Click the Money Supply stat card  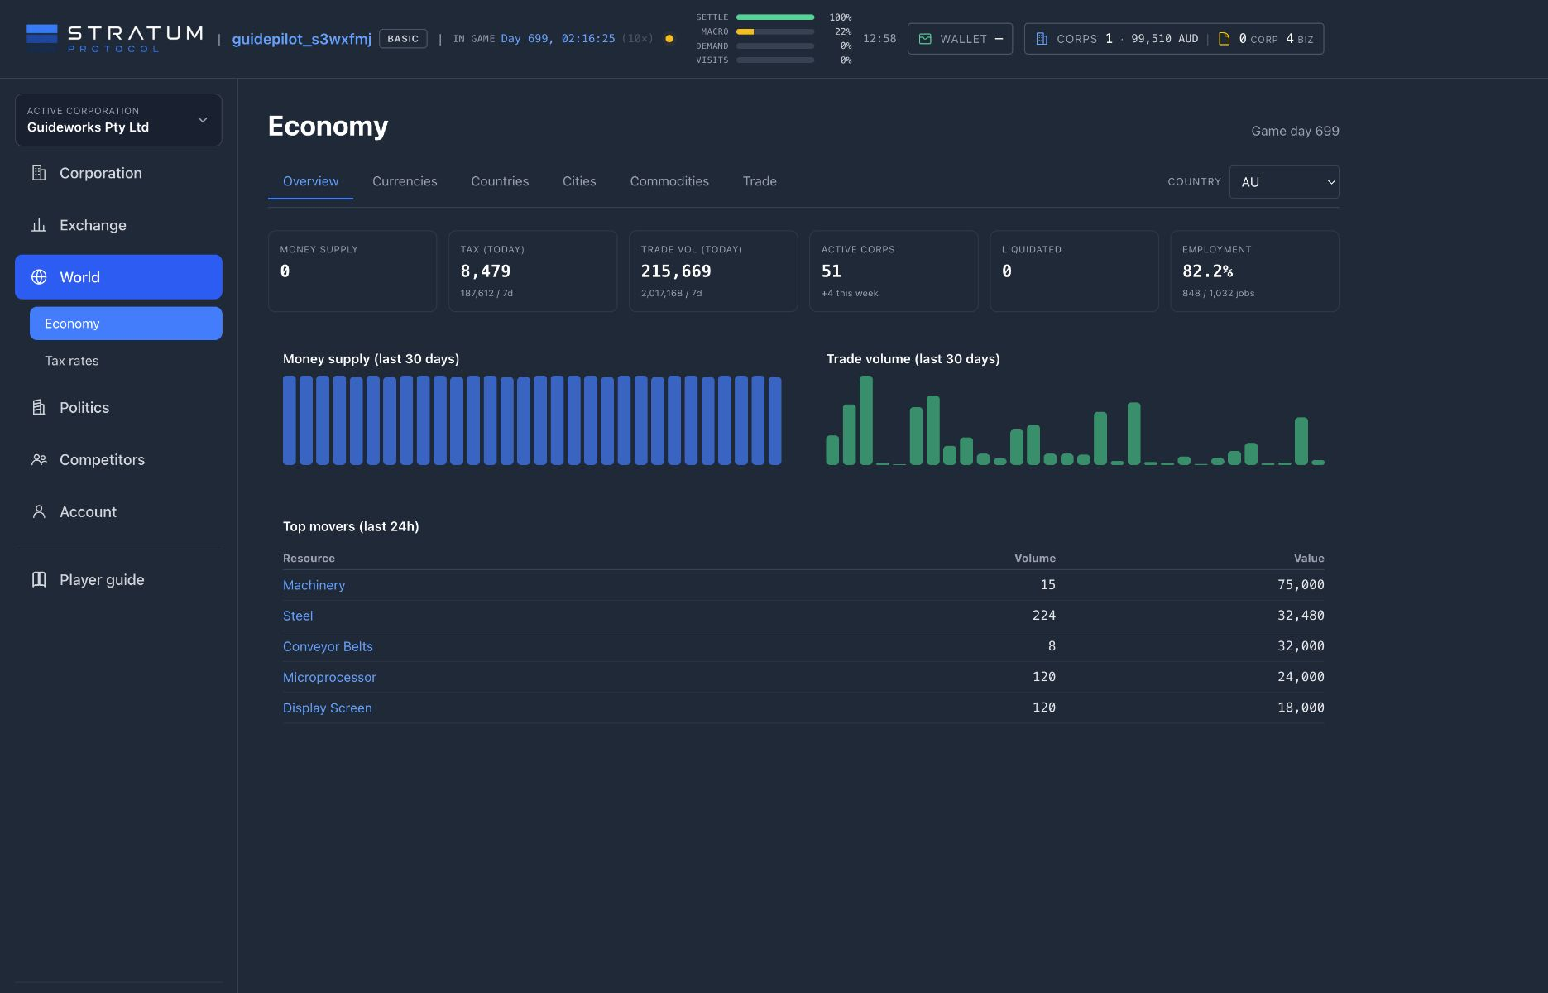click(x=352, y=271)
